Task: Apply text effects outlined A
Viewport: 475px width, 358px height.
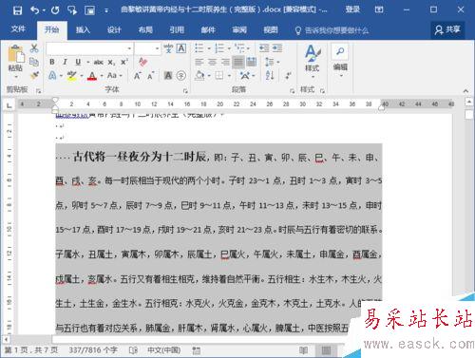Action: coord(52,76)
